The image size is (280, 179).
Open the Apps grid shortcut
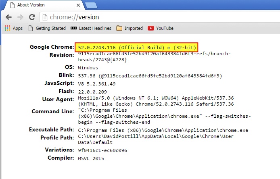(14, 28)
